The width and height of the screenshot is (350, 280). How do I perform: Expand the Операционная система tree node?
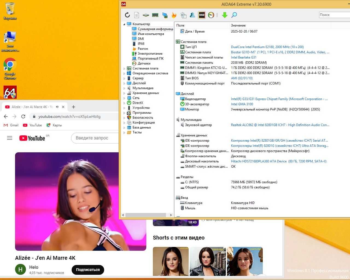coord(124,74)
